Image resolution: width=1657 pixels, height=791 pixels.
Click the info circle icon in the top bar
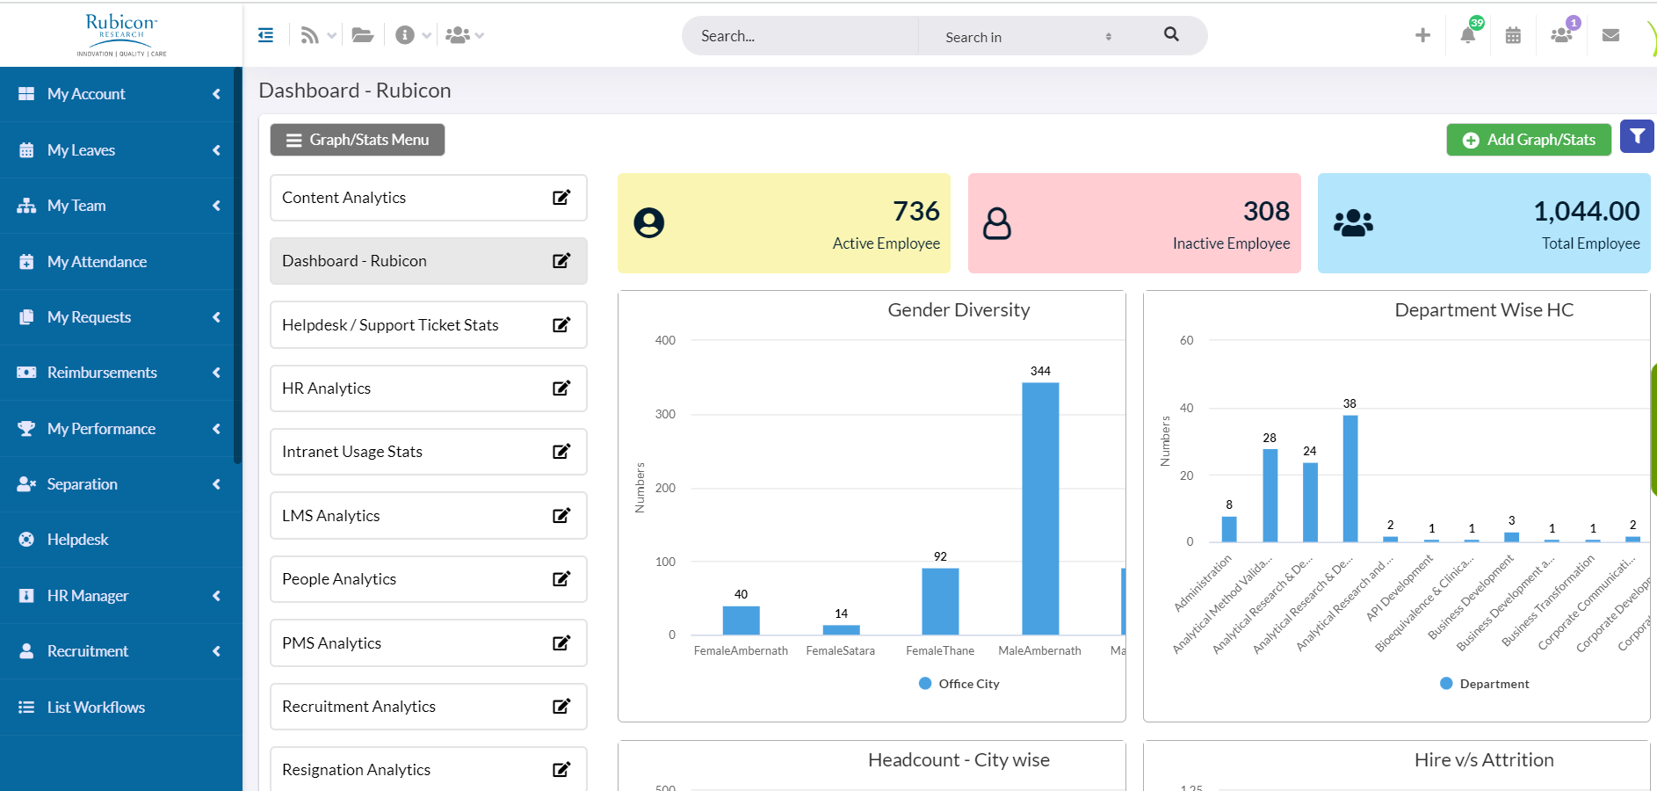pos(404,35)
